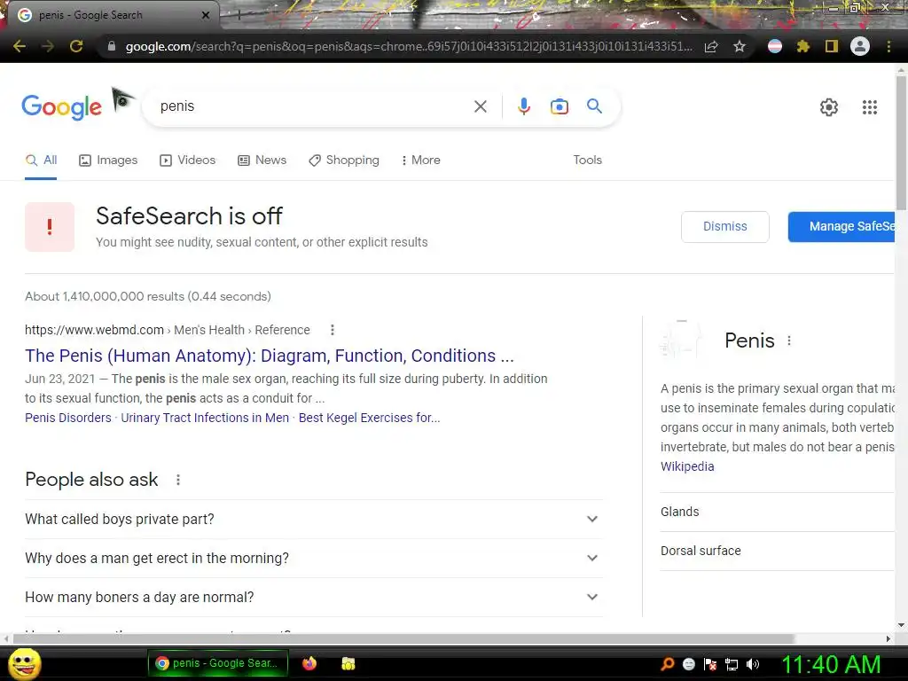The width and height of the screenshot is (908, 681).
Task: Search by image with the camera icon
Action: click(x=560, y=106)
